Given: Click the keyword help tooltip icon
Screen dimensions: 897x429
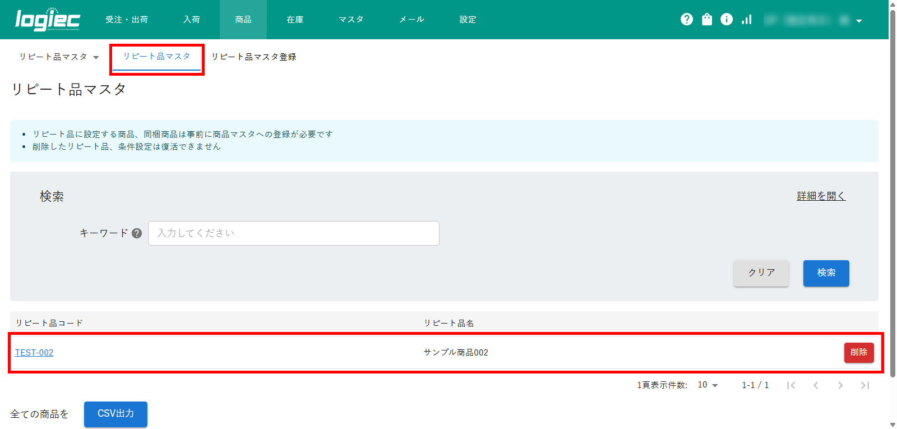Looking at the screenshot, I should [x=137, y=233].
